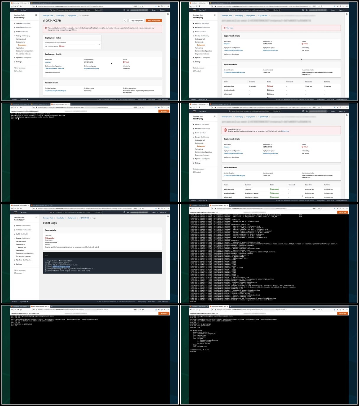Screen dimensions: 359x406
Task: Click d-QRJ9AM1QB breadcrumb on Event Logs page
Action: 84,218
